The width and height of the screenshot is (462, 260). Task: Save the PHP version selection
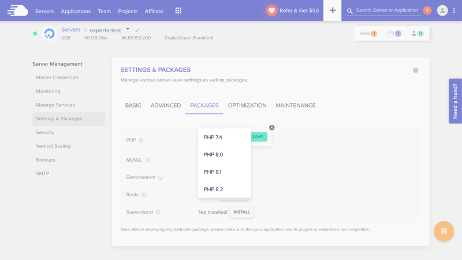click(258, 137)
